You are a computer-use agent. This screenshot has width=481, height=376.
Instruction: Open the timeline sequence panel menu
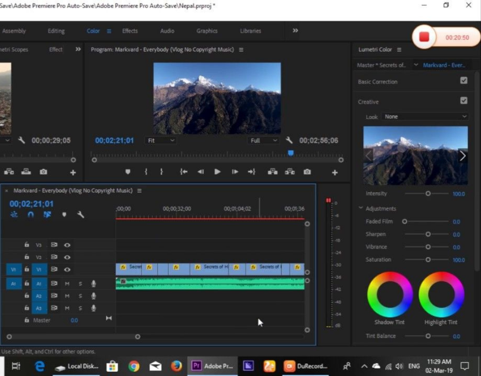click(139, 191)
